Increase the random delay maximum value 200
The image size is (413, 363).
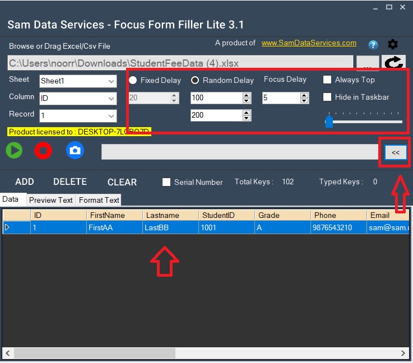coord(246,113)
